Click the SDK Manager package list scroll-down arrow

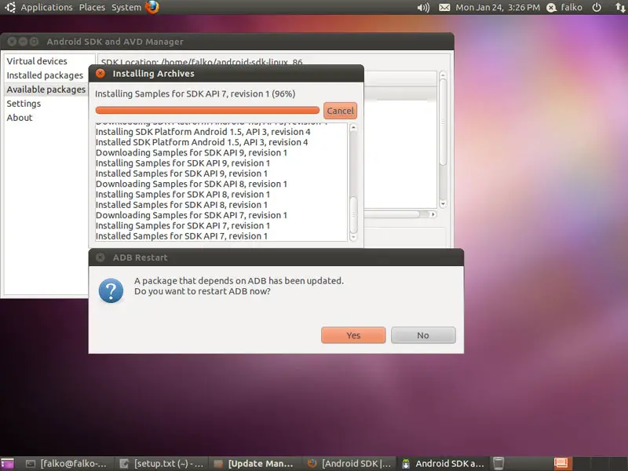(x=443, y=204)
